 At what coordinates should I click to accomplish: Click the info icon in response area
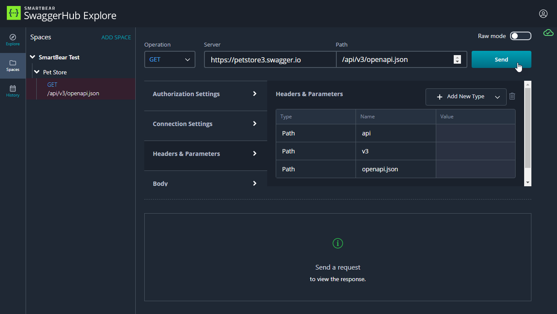point(338,243)
